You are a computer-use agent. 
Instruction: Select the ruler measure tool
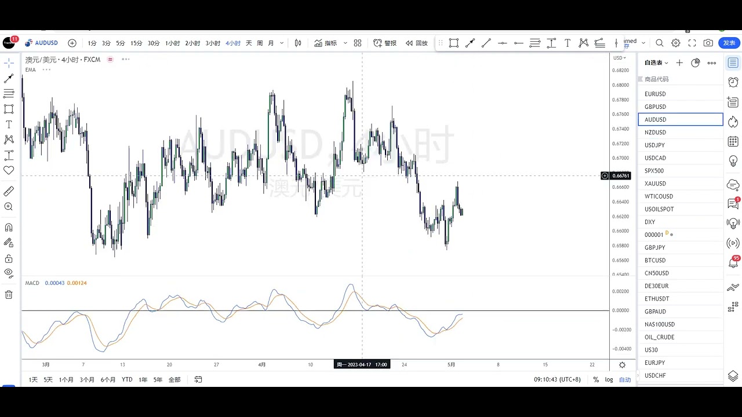[x=9, y=191]
